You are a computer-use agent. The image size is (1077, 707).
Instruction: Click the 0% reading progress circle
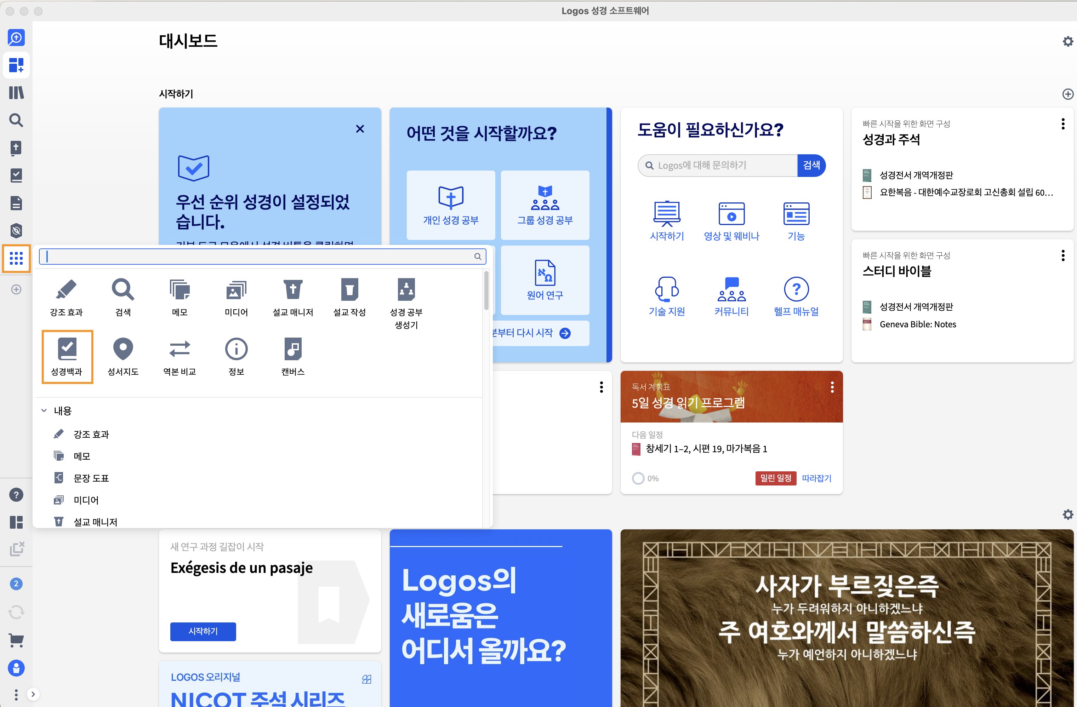tap(638, 478)
